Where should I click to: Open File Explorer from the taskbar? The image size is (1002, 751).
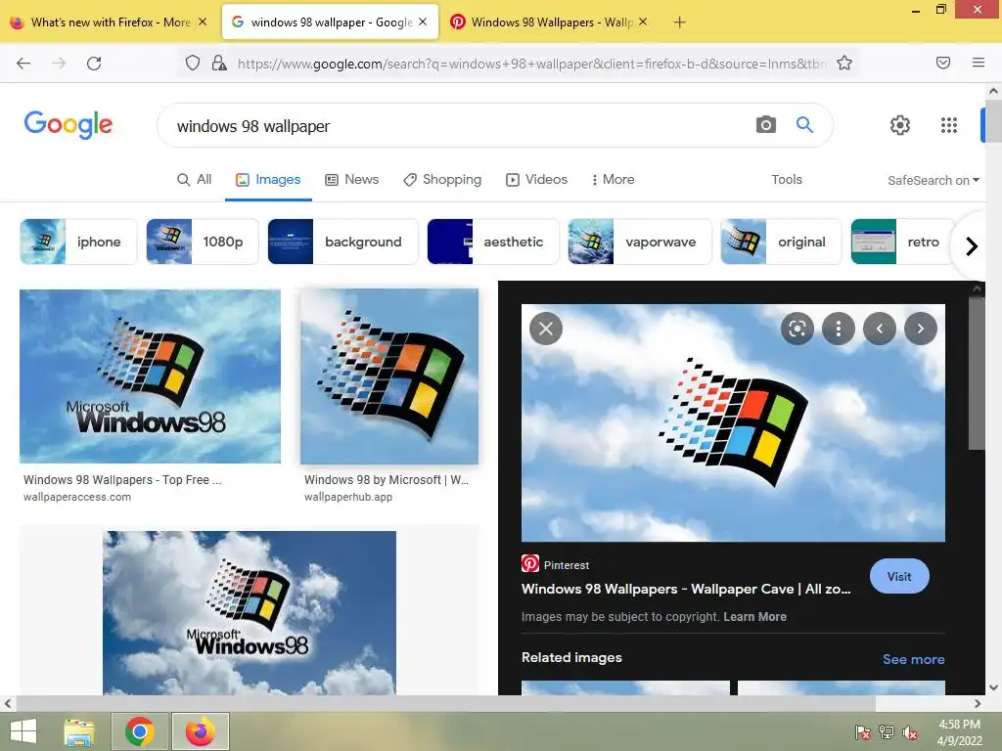pos(79,731)
